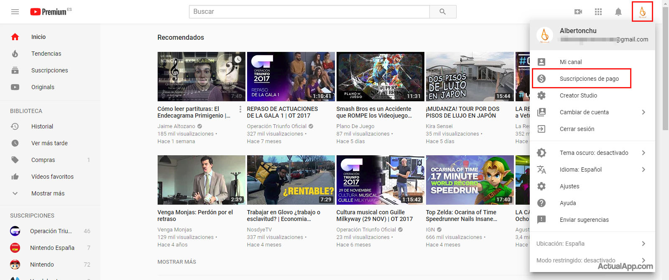
Task: Click Albertonchu account name in menu header
Action: (578, 31)
